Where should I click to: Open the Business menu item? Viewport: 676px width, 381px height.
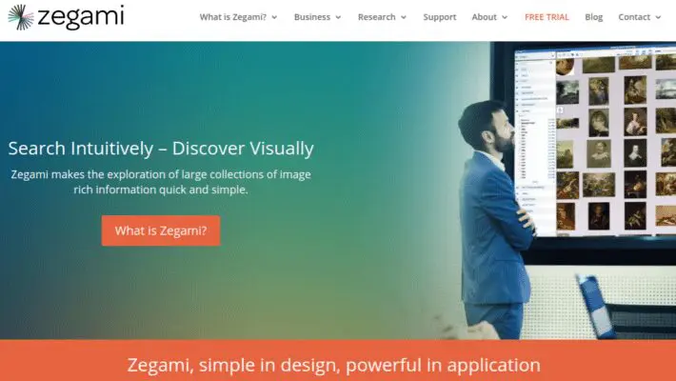[x=312, y=17]
